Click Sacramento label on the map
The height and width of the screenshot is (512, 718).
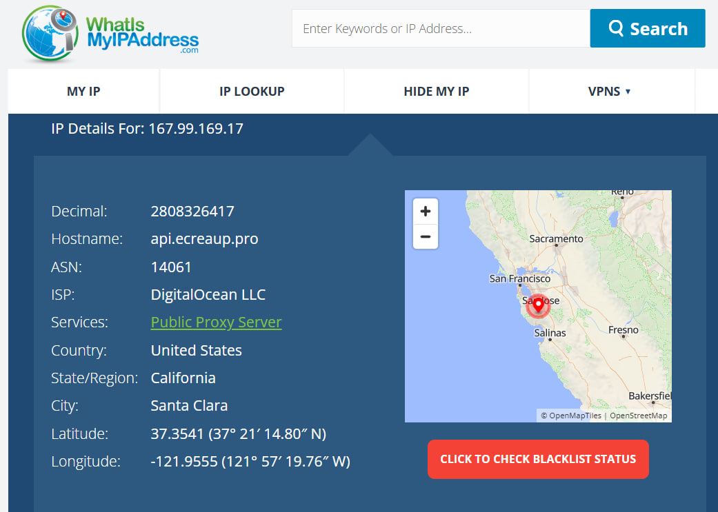[556, 239]
